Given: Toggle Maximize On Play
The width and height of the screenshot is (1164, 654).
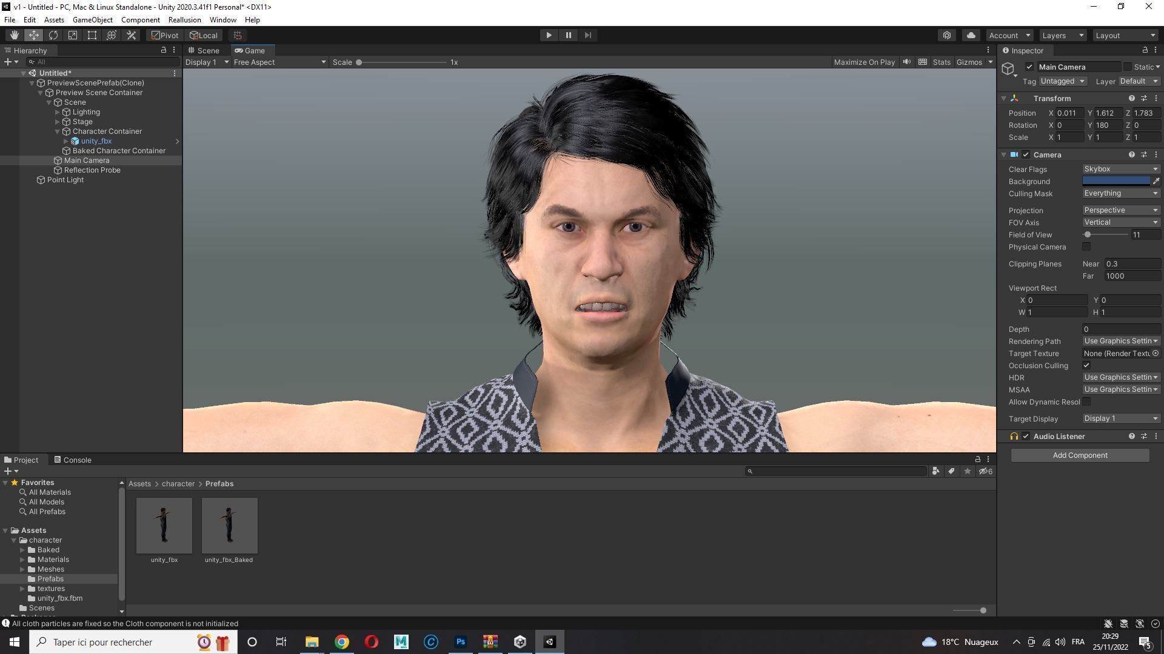Looking at the screenshot, I should click(x=864, y=62).
